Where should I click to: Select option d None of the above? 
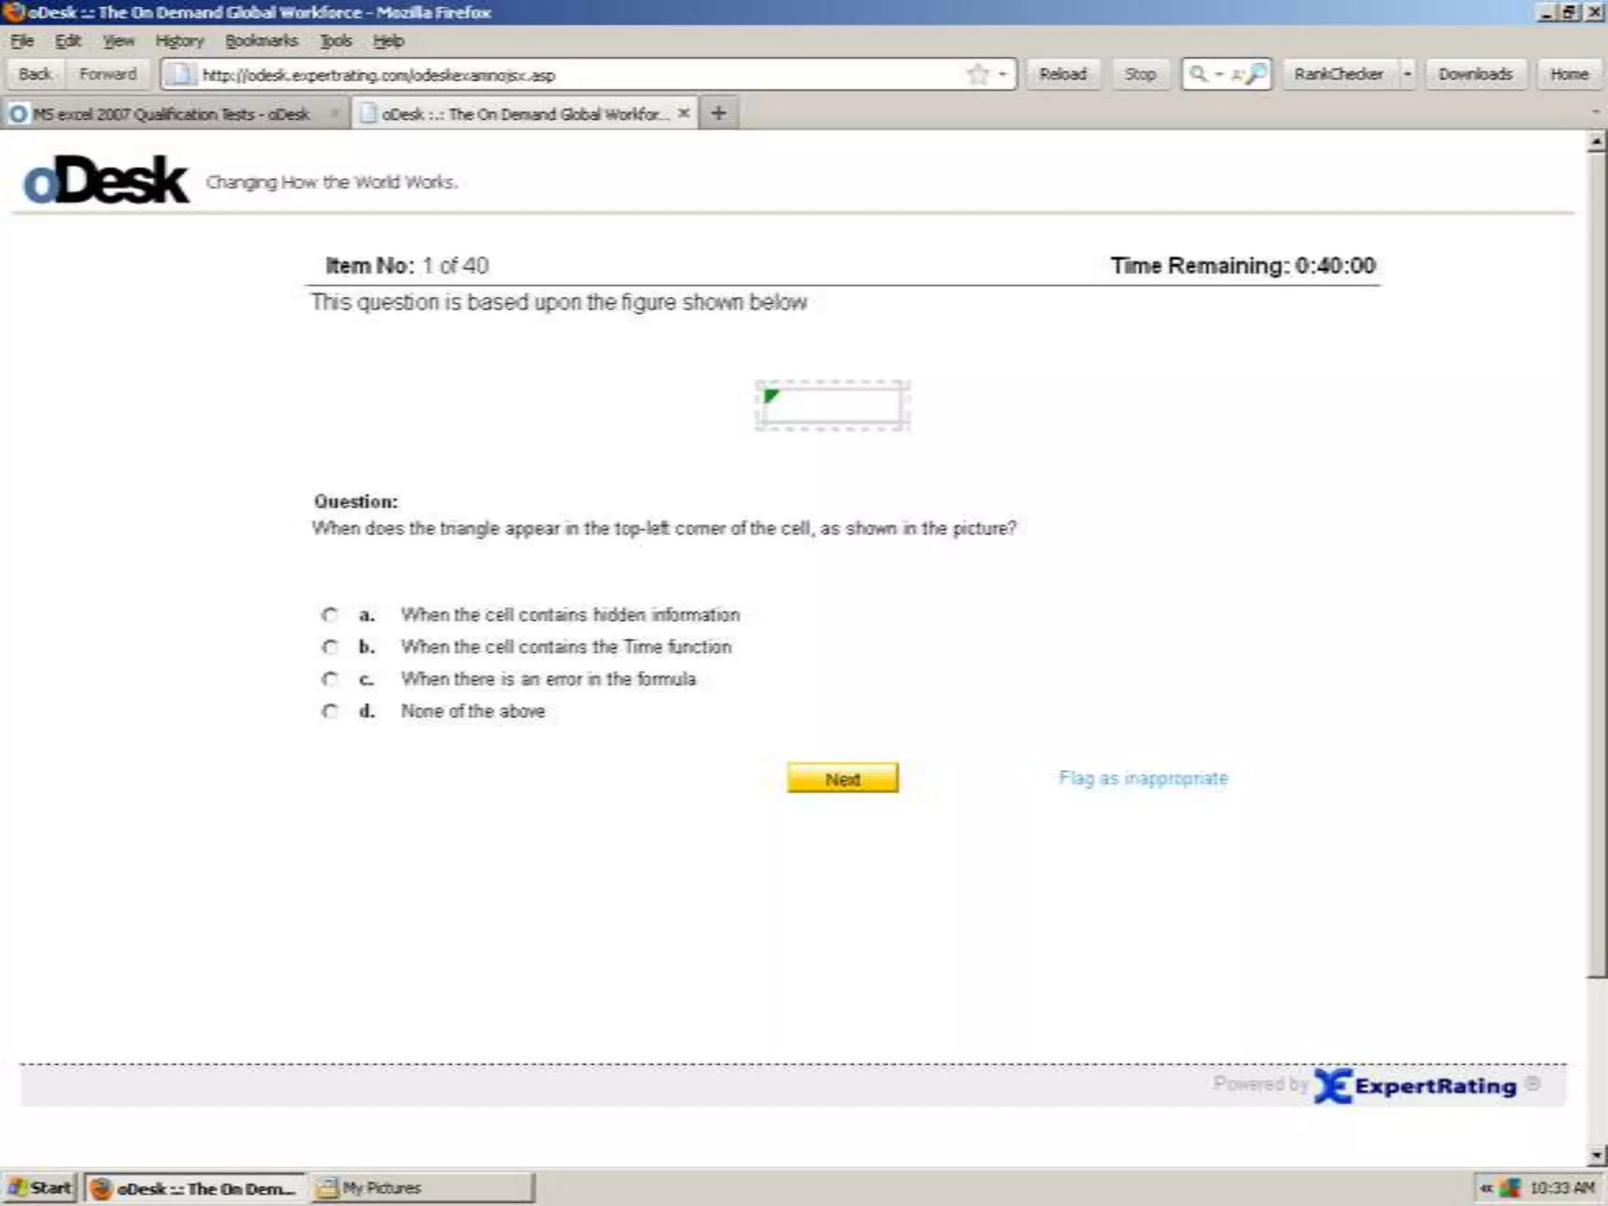coord(330,711)
